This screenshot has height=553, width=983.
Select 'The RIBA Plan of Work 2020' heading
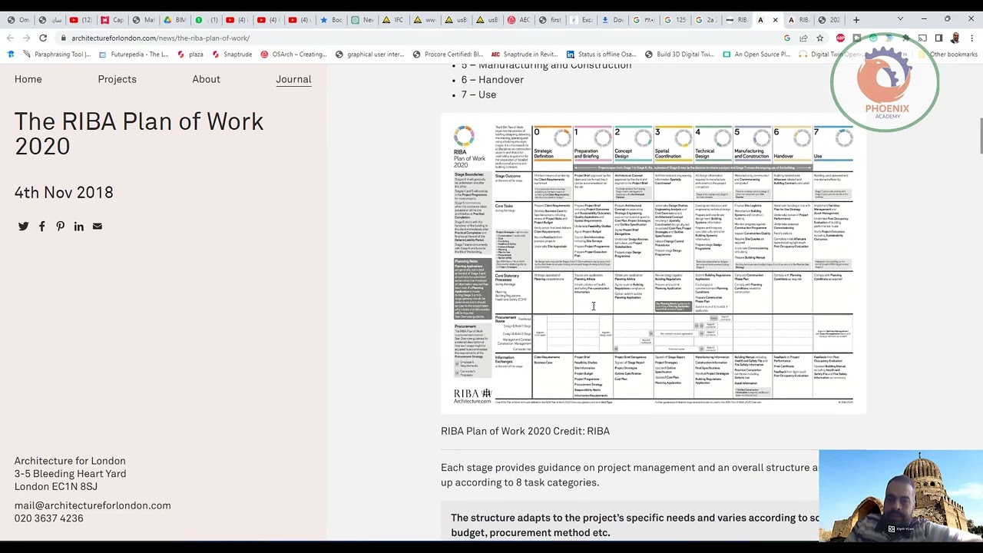[139, 134]
